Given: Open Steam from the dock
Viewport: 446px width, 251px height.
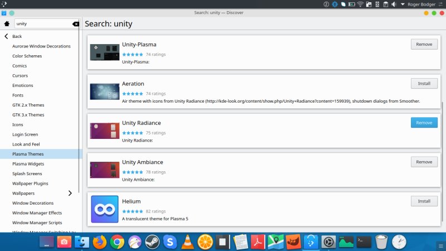Looking at the screenshot, I should pyautogui.click(x=152, y=242).
